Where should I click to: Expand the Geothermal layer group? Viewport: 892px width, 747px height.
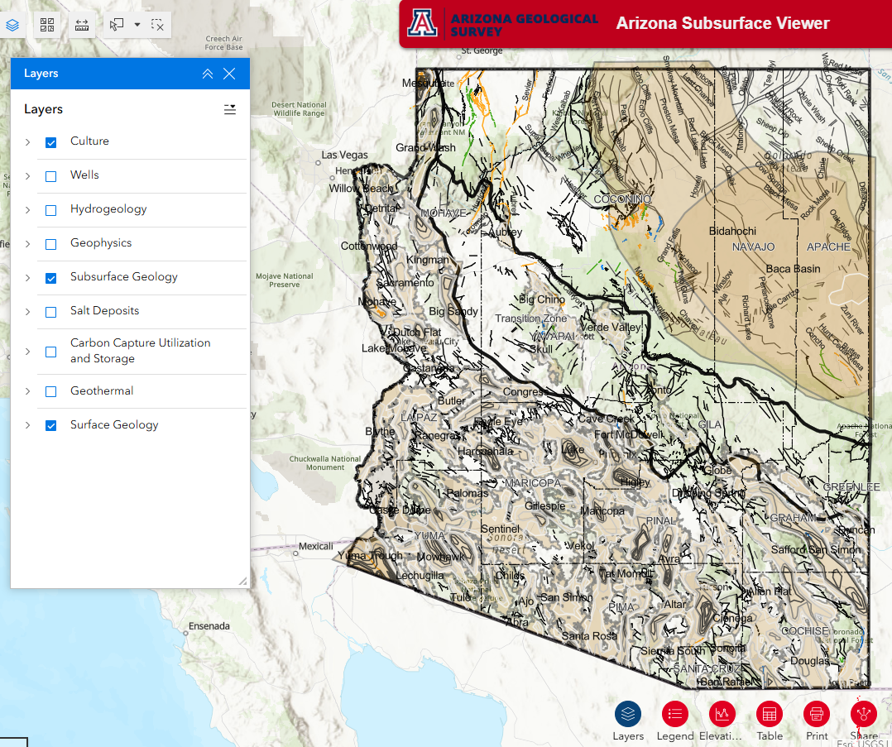(x=27, y=391)
